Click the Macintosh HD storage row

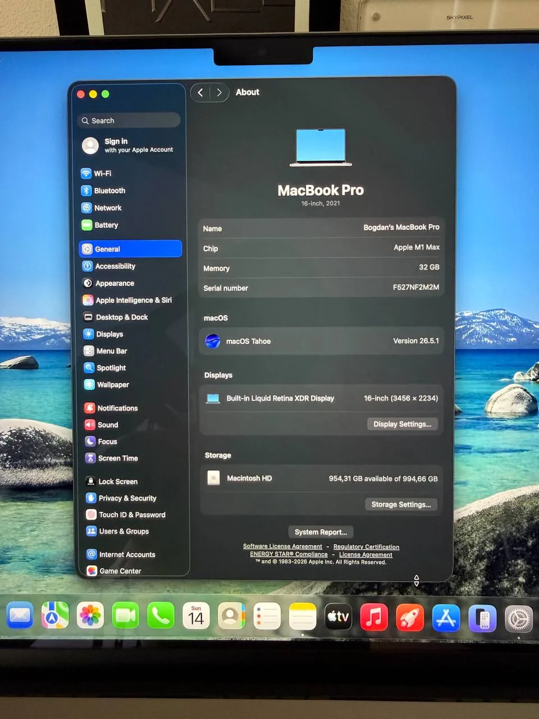tap(321, 479)
